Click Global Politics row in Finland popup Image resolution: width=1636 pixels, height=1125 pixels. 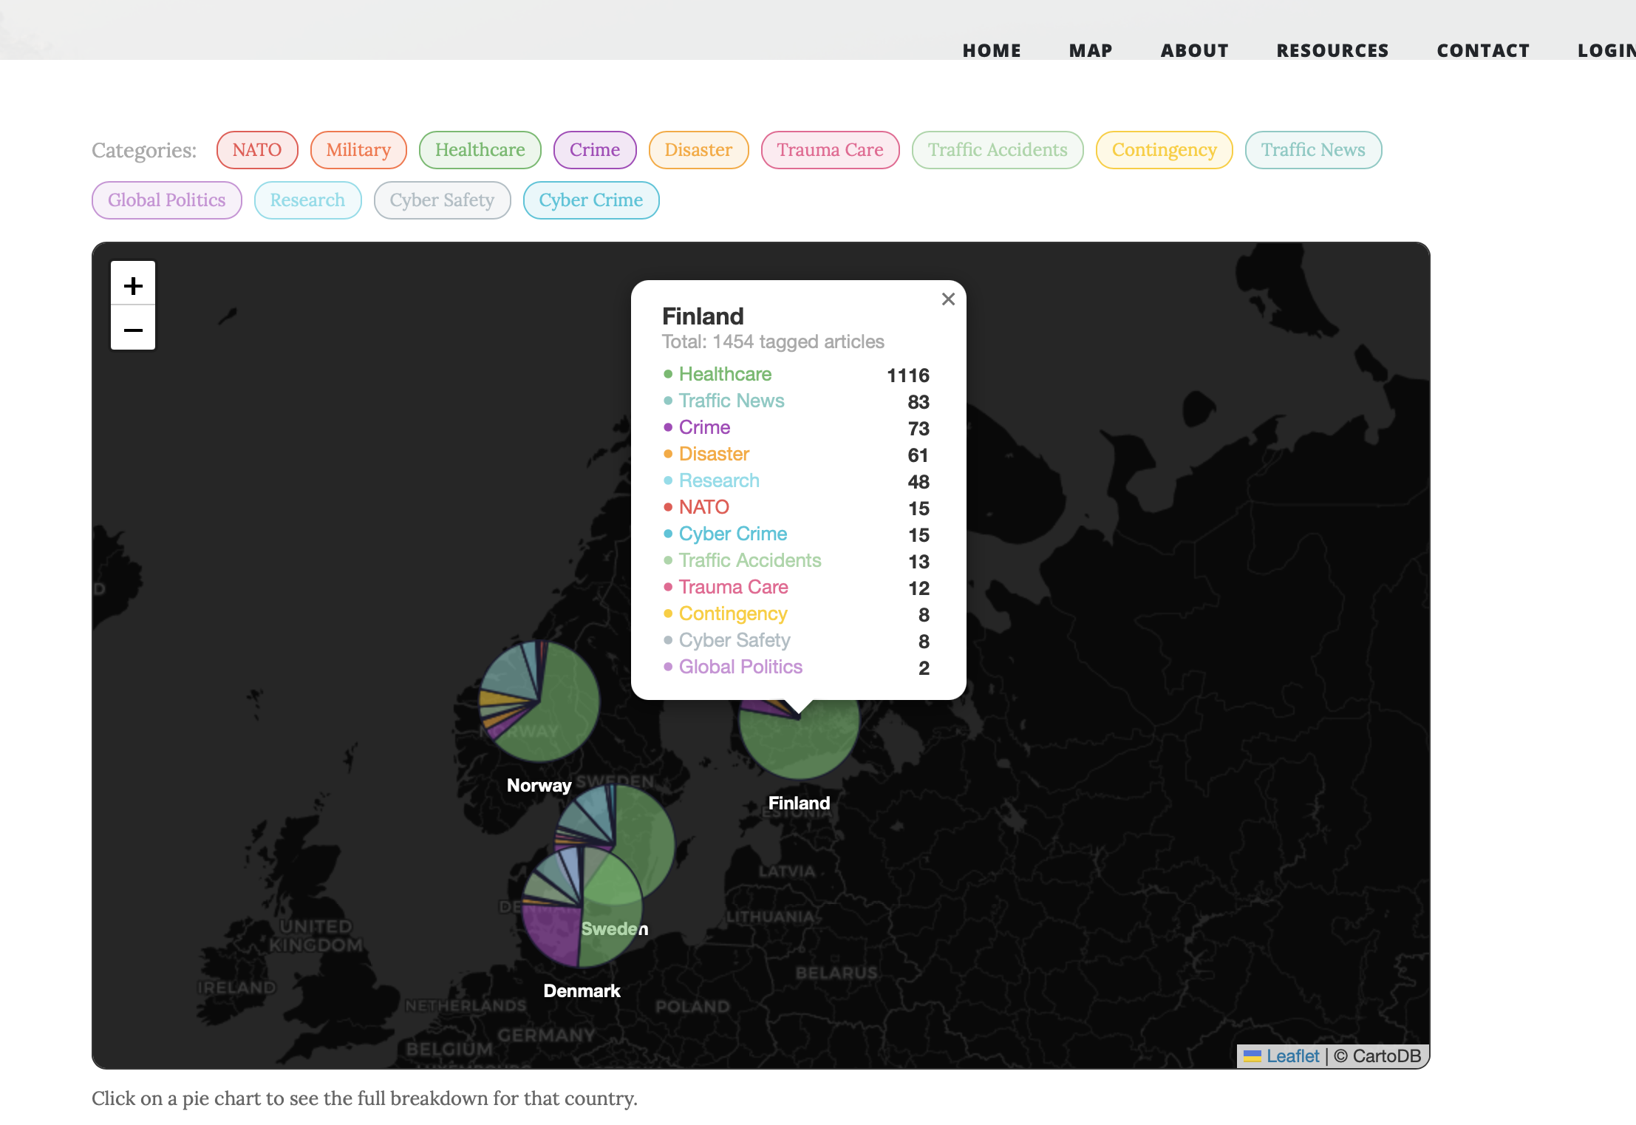pos(797,667)
